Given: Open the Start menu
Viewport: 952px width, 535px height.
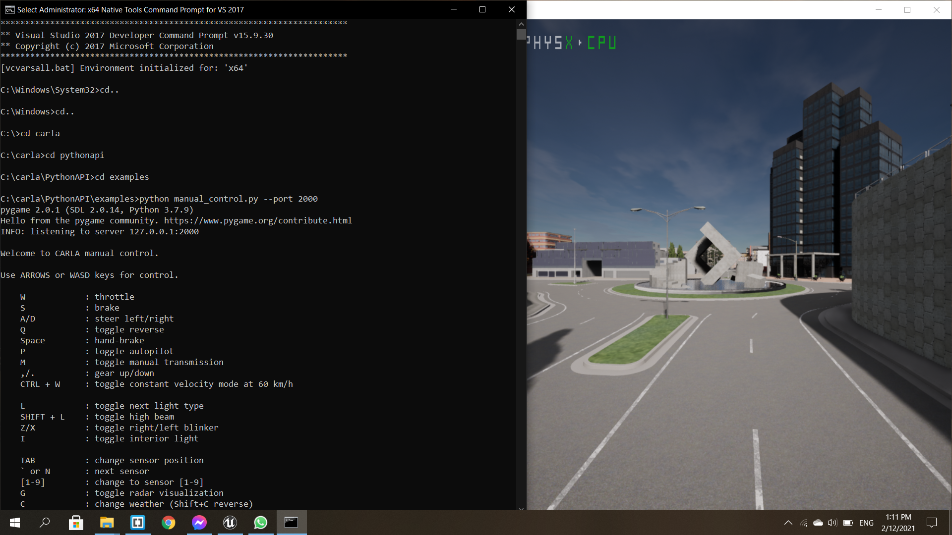Looking at the screenshot, I should pyautogui.click(x=14, y=523).
